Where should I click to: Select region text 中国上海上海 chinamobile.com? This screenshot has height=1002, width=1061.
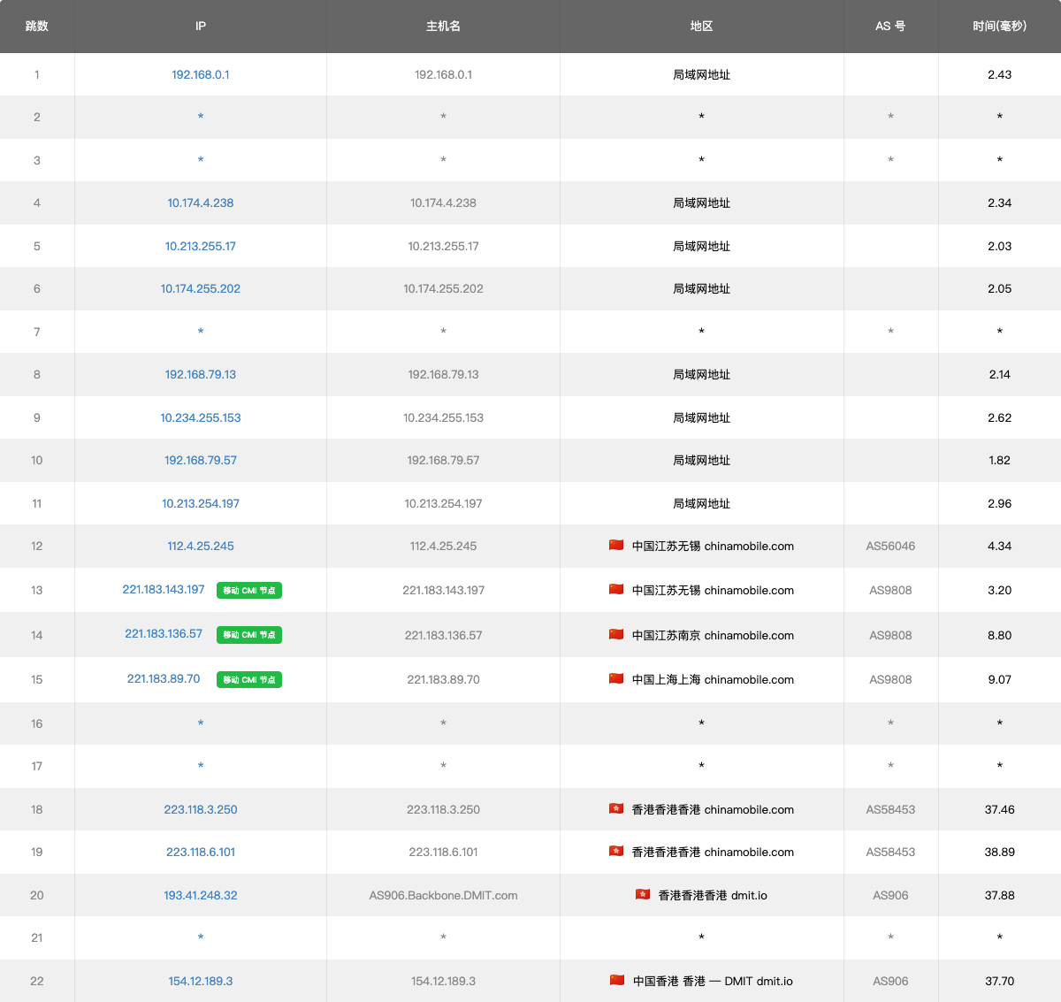point(713,679)
